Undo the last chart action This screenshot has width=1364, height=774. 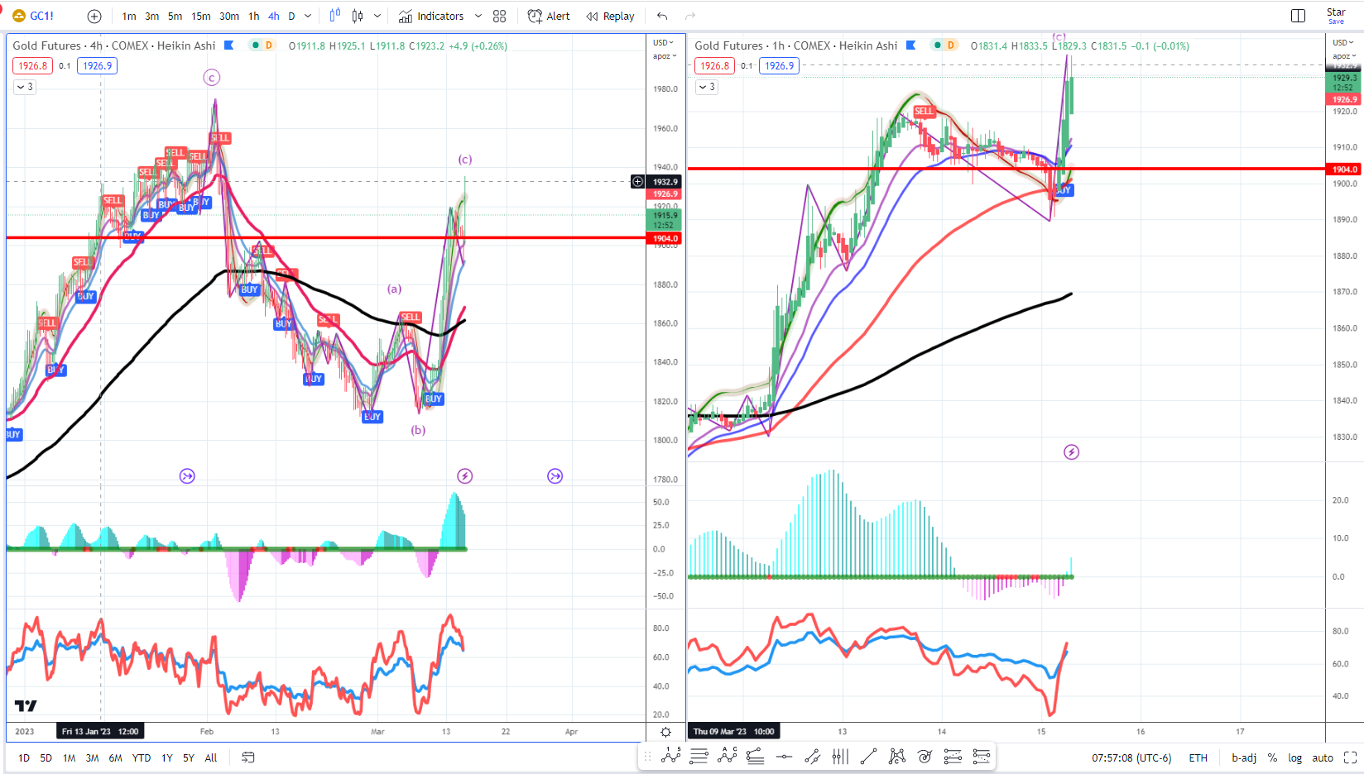point(662,16)
